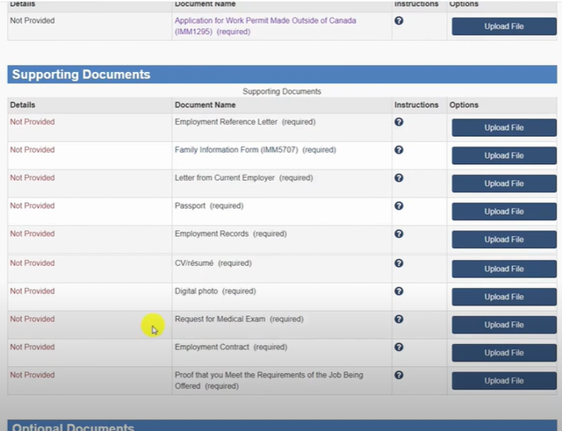Click Upload File for CV/résumé

[503, 269]
